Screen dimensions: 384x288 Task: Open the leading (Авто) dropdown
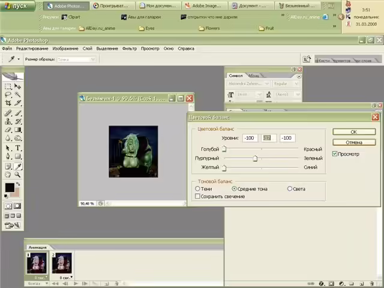click(287, 94)
